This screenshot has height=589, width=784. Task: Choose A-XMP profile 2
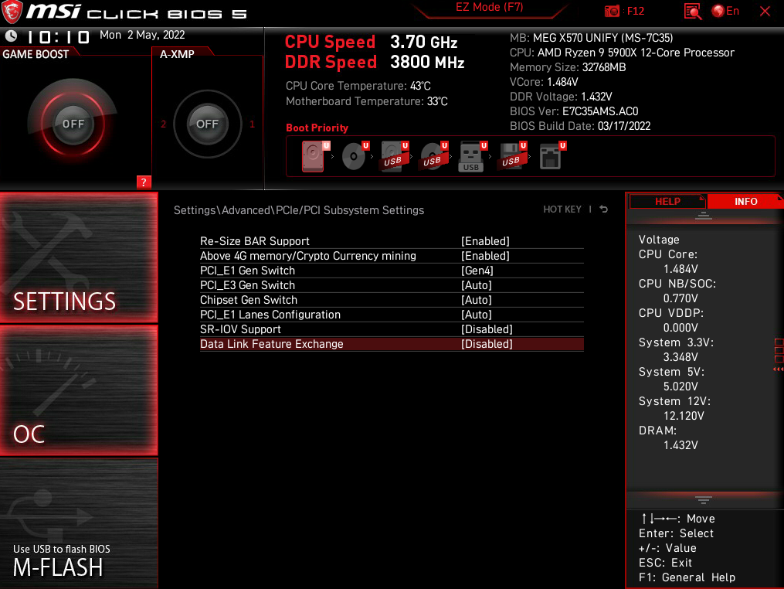point(163,124)
